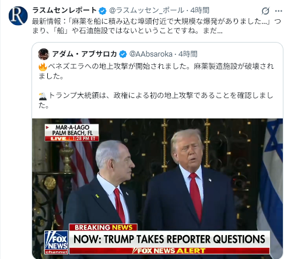Click アダム・アブサロカ display name
Screen dimensions: 291x259
pos(85,54)
